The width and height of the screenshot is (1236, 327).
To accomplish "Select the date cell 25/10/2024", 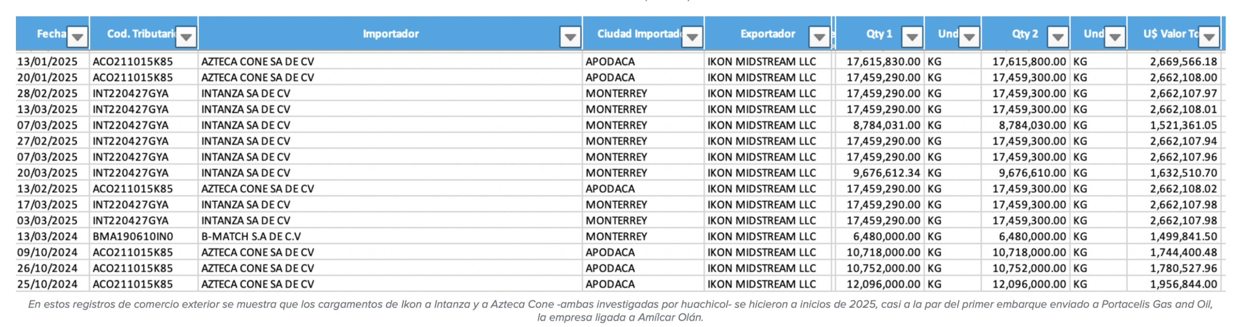I will (x=47, y=284).
